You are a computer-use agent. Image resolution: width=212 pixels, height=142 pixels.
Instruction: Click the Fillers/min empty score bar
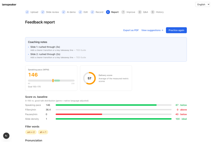click(x=113, y=110)
